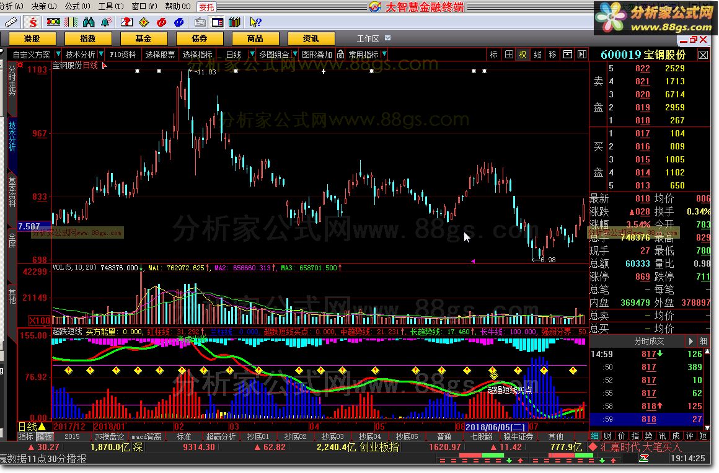This screenshot has height=473, width=719.
Task: Click the collapse-panel window icon in chart toolbar
Action: coord(568,54)
